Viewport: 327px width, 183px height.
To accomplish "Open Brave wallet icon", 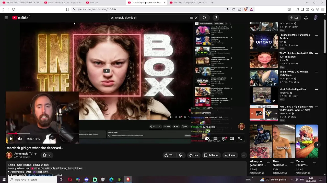I will tap(307, 9).
